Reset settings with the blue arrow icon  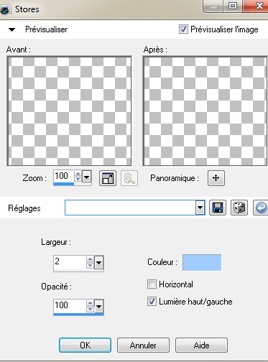click(261, 208)
